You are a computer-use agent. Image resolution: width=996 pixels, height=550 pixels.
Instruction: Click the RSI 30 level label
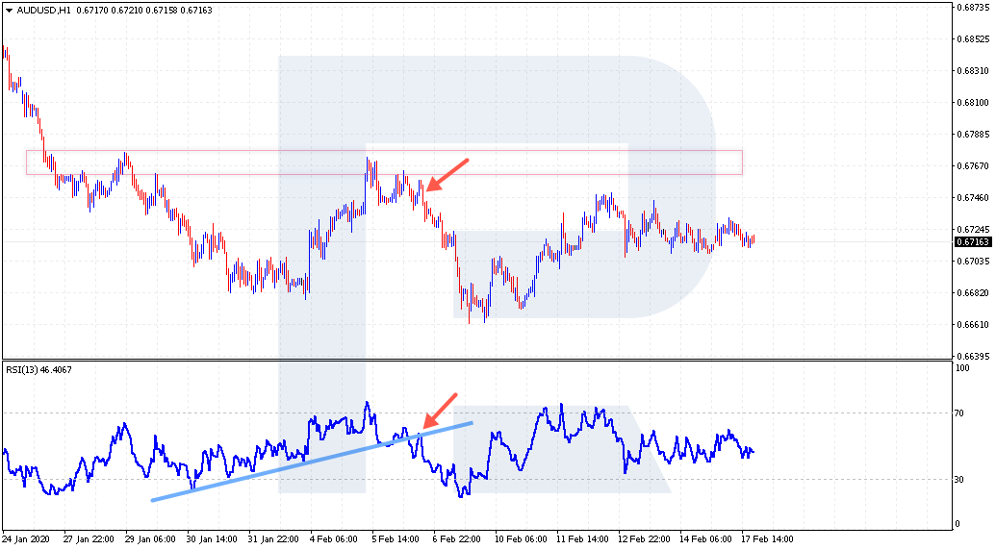pos(961,480)
